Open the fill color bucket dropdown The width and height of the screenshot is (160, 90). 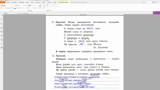point(48,5)
